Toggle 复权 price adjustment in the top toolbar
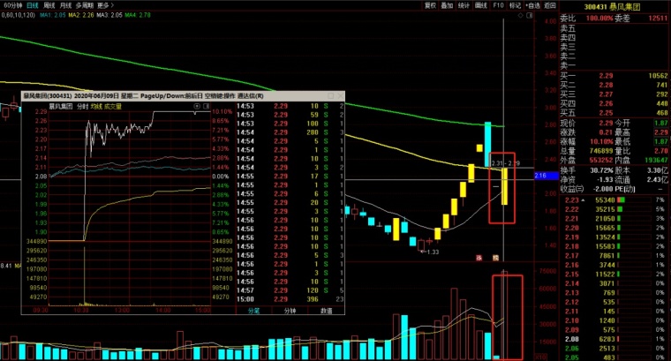The image size is (671, 361). [x=430, y=5]
